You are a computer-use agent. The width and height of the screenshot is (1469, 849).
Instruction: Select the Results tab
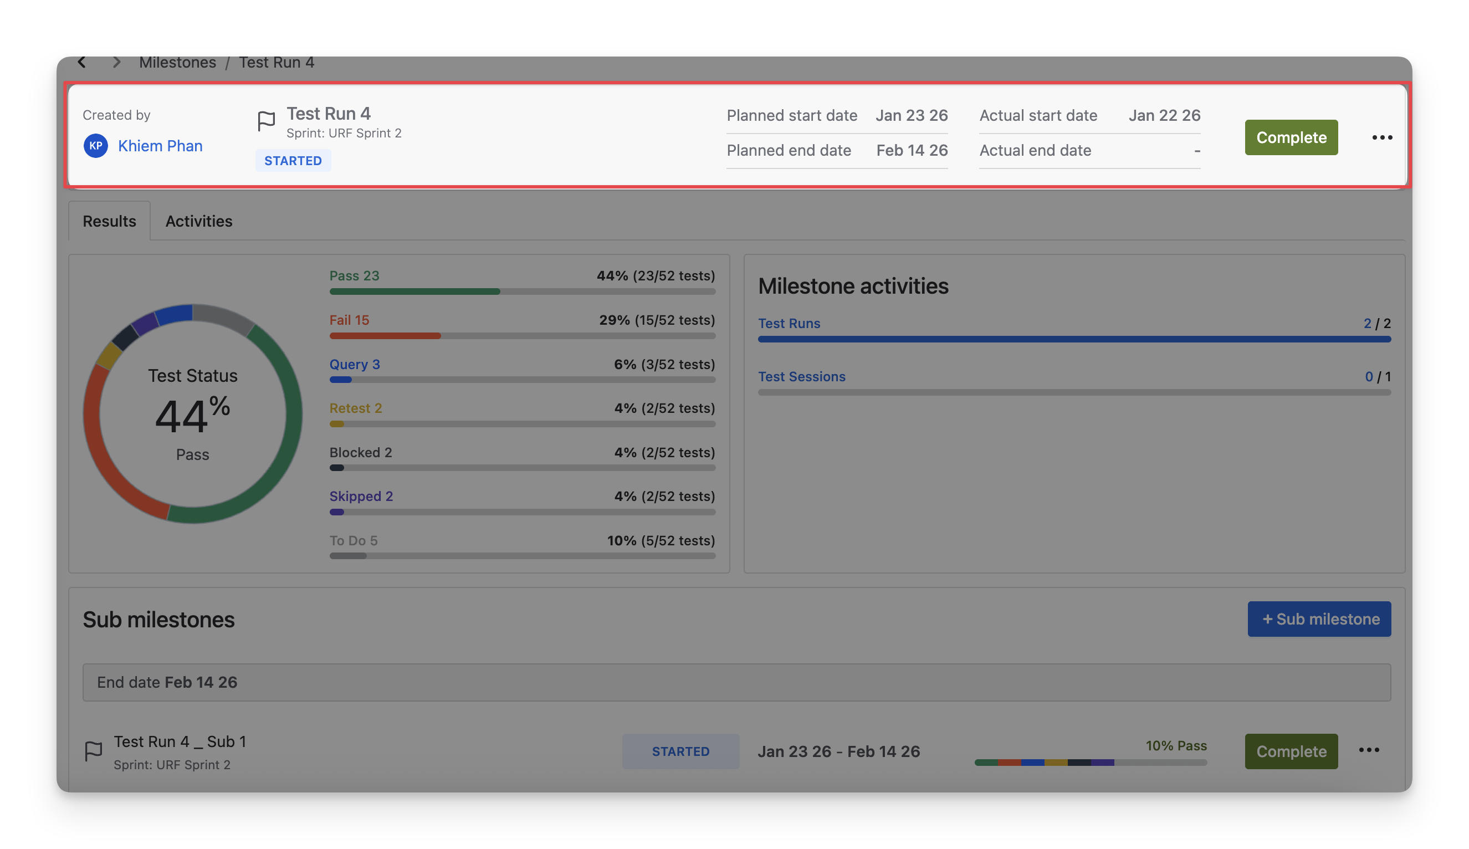click(109, 221)
